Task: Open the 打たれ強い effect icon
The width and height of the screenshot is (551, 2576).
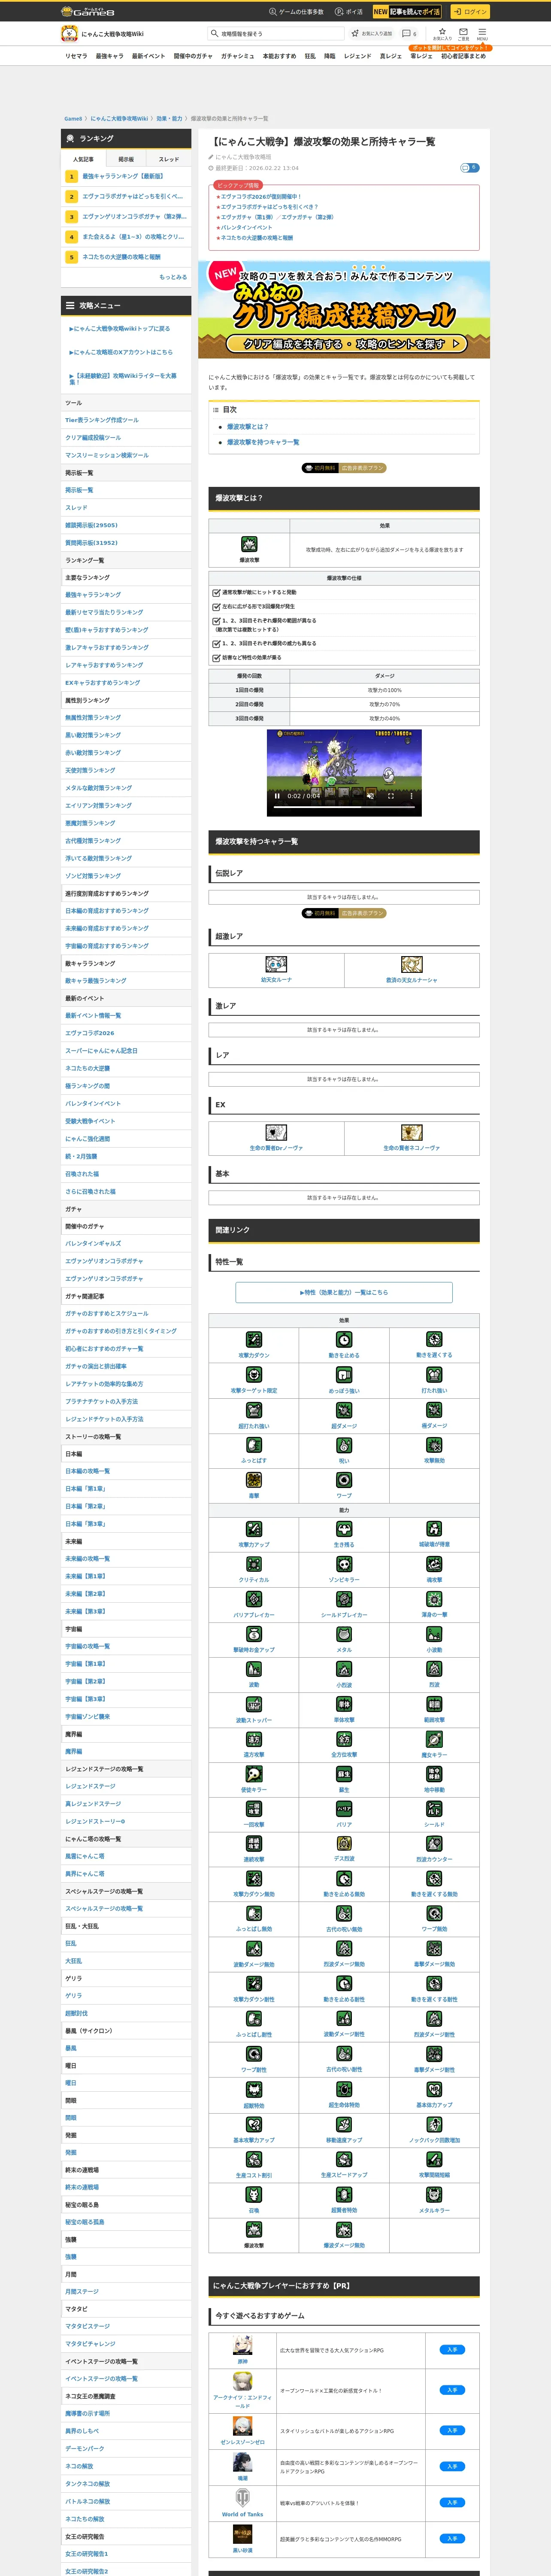Action: 434,1374
